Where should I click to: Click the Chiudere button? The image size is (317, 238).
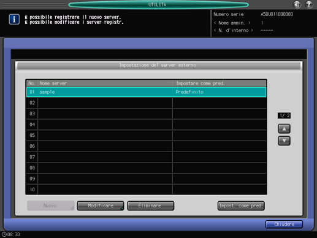[284, 225]
